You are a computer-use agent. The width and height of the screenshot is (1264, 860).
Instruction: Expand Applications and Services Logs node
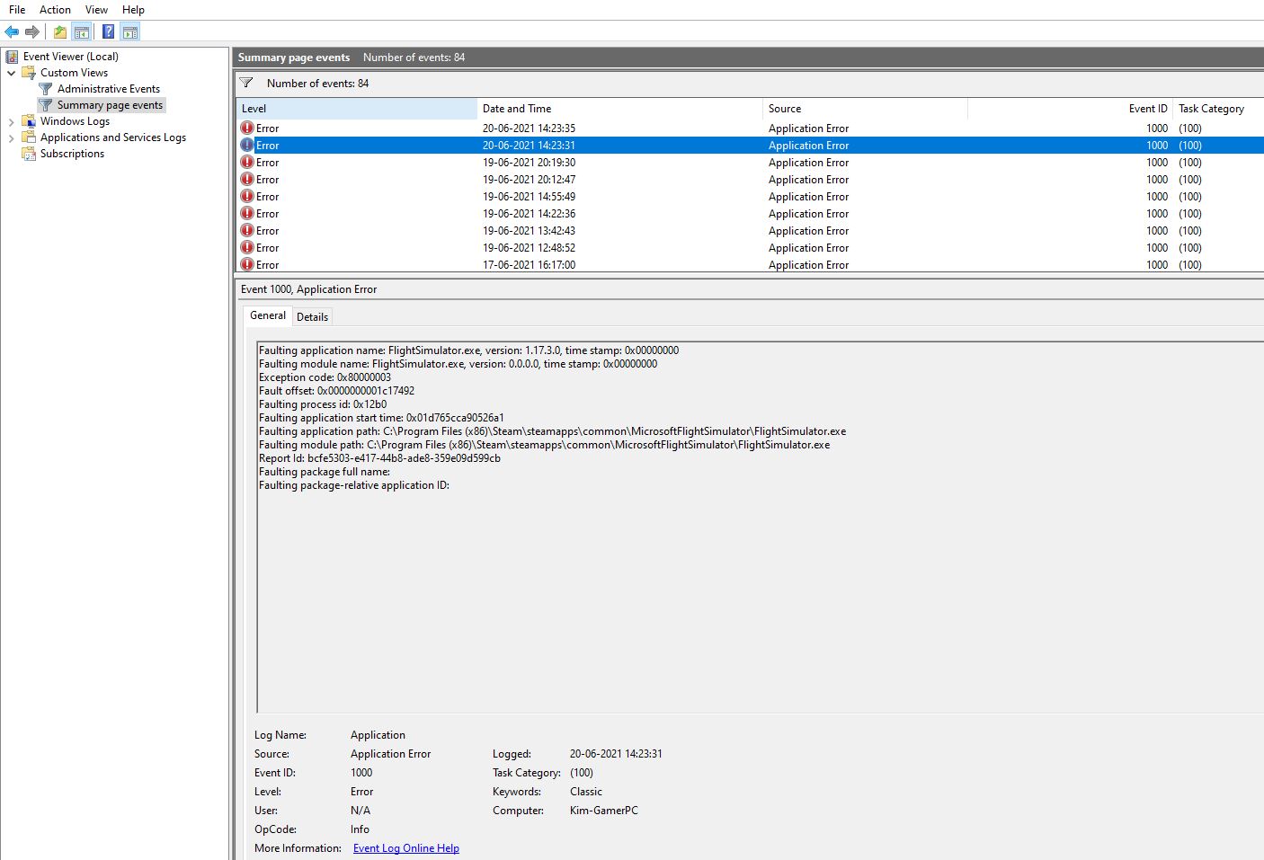click(x=11, y=137)
